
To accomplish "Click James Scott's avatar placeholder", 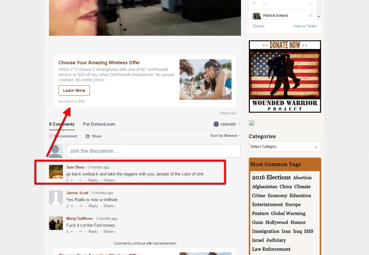I will (x=56, y=197).
